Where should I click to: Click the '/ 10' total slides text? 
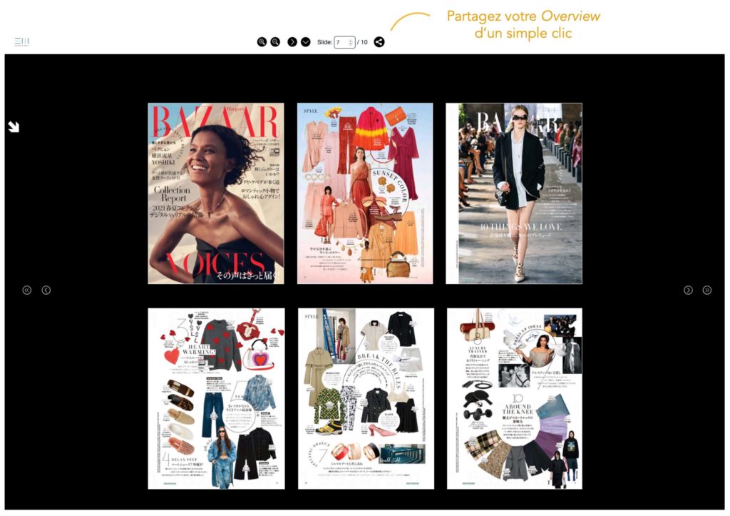pyautogui.click(x=362, y=42)
